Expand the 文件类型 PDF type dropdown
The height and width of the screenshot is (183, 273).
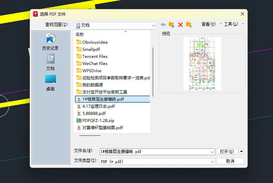(x=212, y=162)
